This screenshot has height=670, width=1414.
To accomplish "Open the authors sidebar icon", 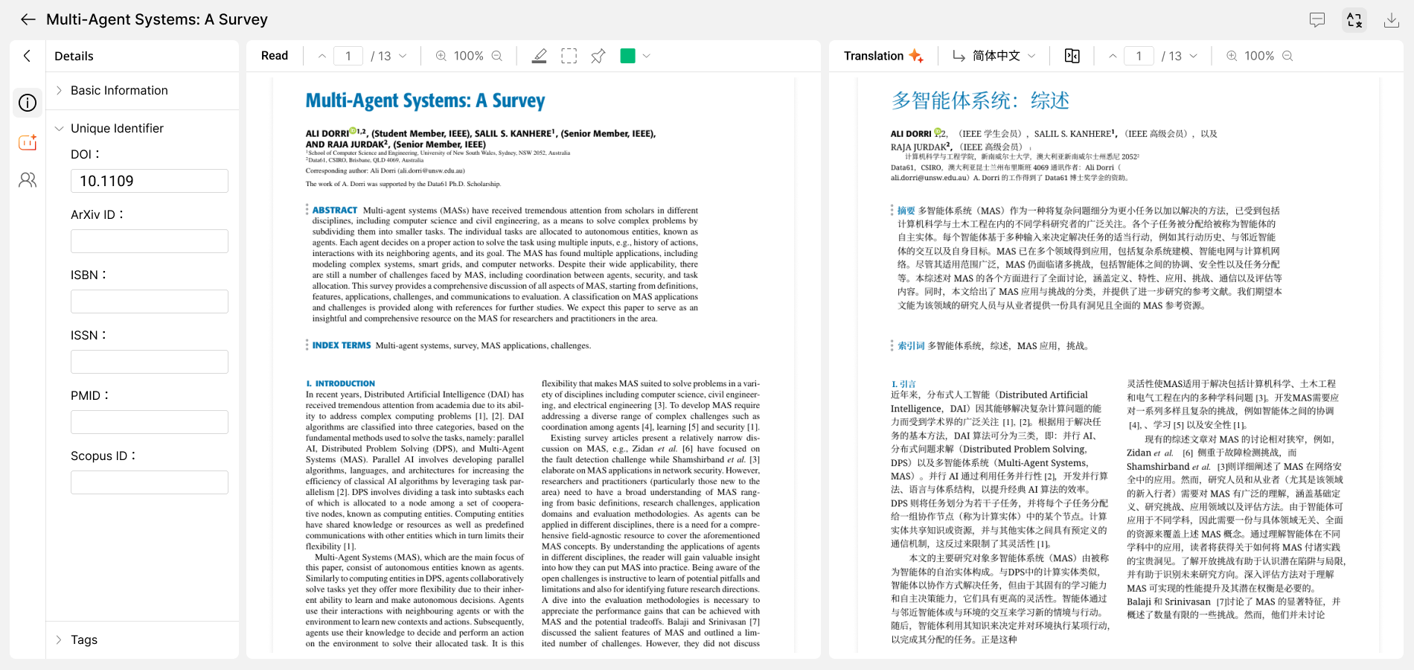I will point(28,180).
